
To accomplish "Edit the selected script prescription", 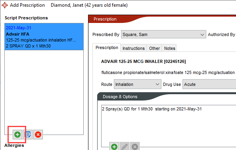I will tap(28, 135).
